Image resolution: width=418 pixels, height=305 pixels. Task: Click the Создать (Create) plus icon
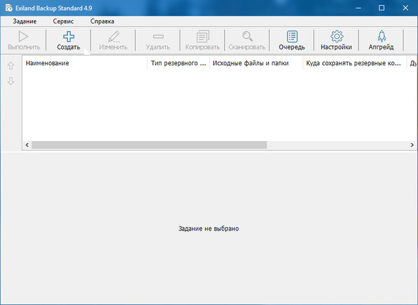point(69,37)
